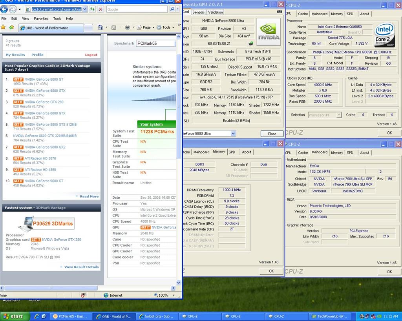Click GET IT badge beside GeForce 9800 GTX
This screenshot has width=402, height=321.
tap(18, 91)
